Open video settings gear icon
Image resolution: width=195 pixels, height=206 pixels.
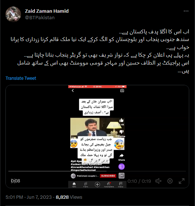coord(170,181)
